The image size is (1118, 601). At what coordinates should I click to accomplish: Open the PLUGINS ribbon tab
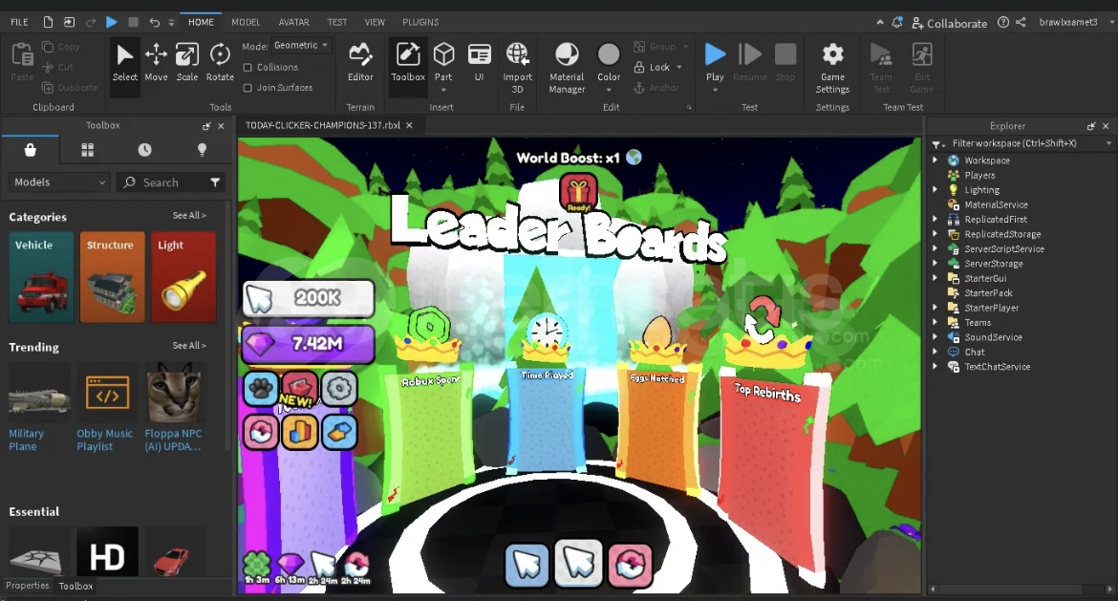pyautogui.click(x=420, y=22)
